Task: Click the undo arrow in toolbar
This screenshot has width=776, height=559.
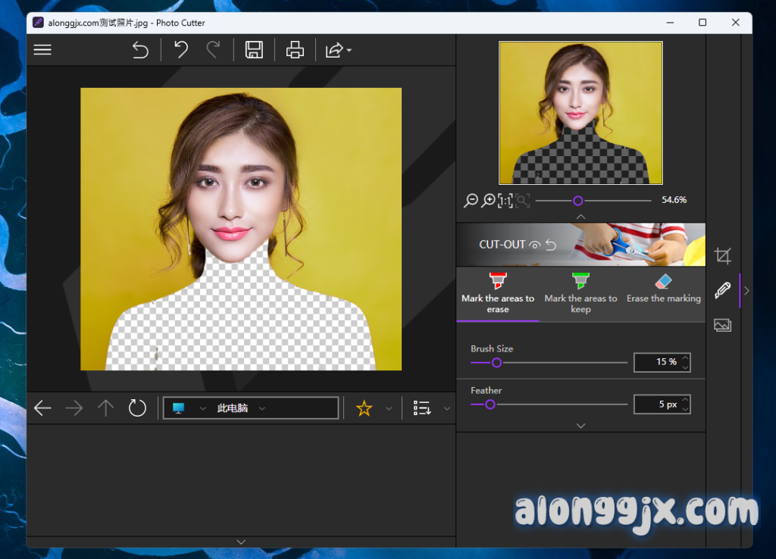Action: 180,51
